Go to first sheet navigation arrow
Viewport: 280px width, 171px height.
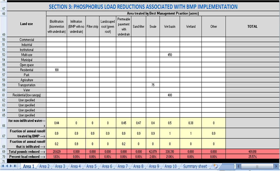click(x=3, y=166)
